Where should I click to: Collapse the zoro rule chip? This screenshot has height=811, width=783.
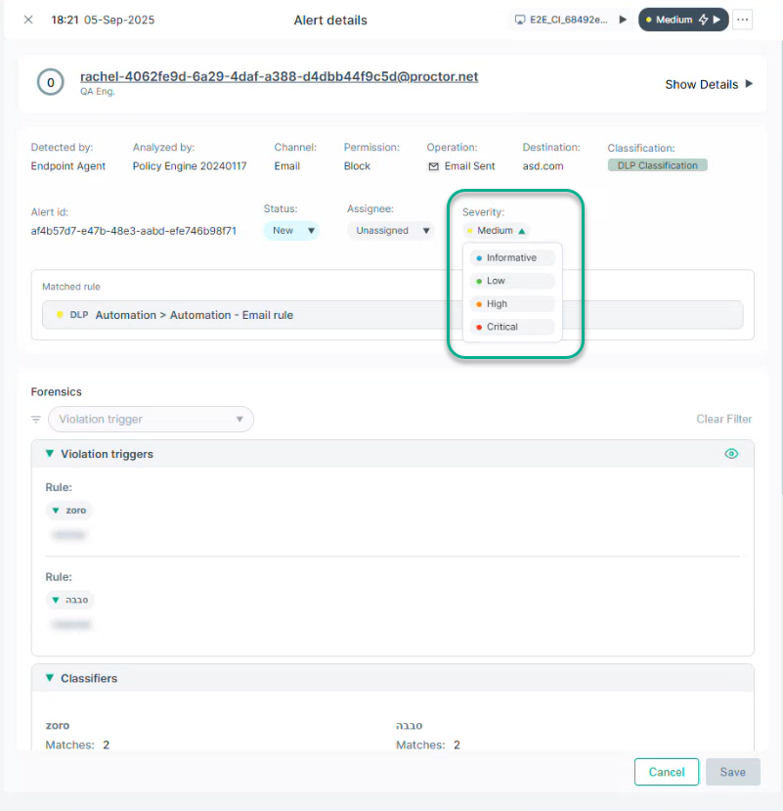(x=56, y=511)
